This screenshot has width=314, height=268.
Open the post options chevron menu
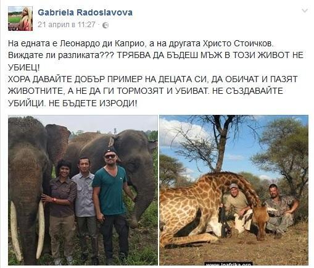point(304,10)
